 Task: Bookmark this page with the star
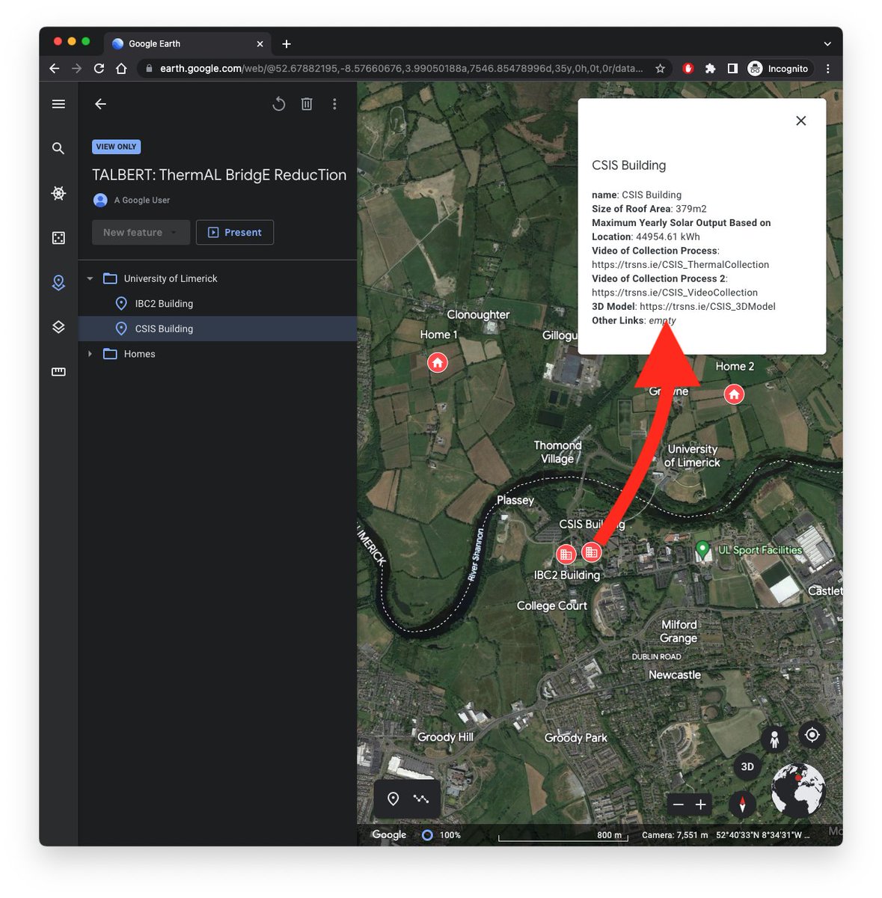click(660, 68)
